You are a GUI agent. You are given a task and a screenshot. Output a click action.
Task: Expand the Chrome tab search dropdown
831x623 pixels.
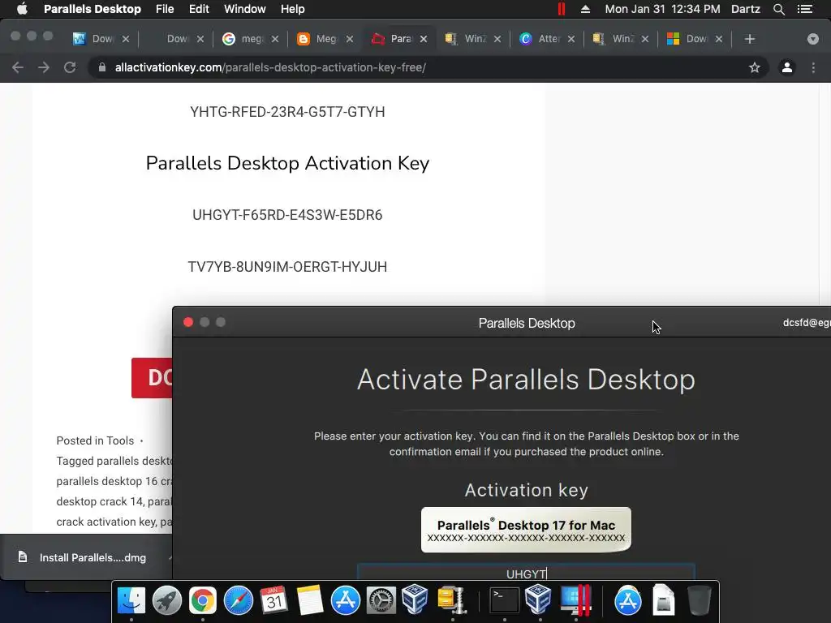click(812, 39)
